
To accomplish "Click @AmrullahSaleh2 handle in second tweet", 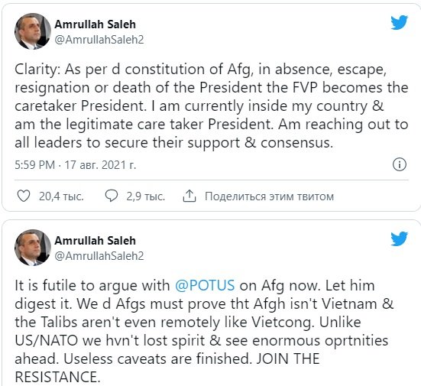I will tap(99, 256).
